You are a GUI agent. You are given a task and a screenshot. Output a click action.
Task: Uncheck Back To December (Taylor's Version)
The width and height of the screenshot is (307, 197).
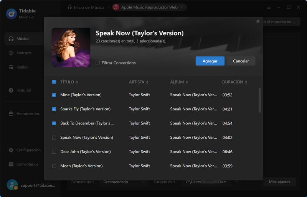[x=54, y=123]
